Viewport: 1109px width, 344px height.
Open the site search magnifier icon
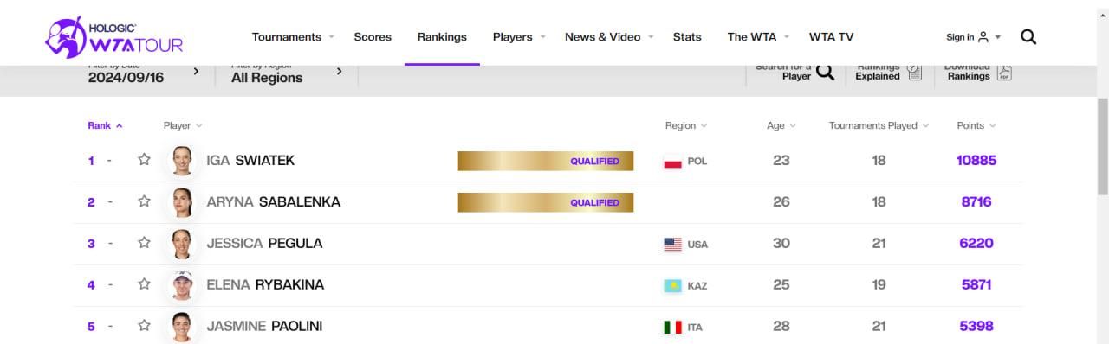tap(1028, 37)
